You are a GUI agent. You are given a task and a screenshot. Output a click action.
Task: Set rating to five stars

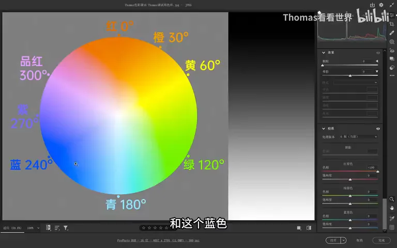(166, 228)
